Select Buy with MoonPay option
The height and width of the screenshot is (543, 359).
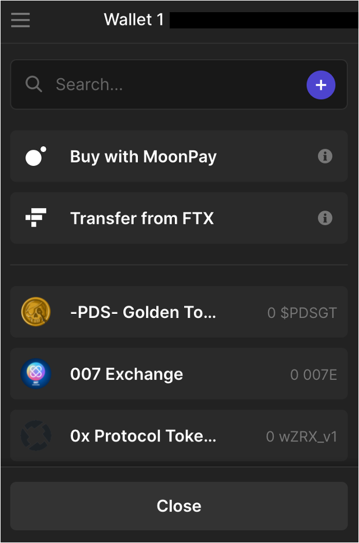pyautogui.click(x=143, y=157)
